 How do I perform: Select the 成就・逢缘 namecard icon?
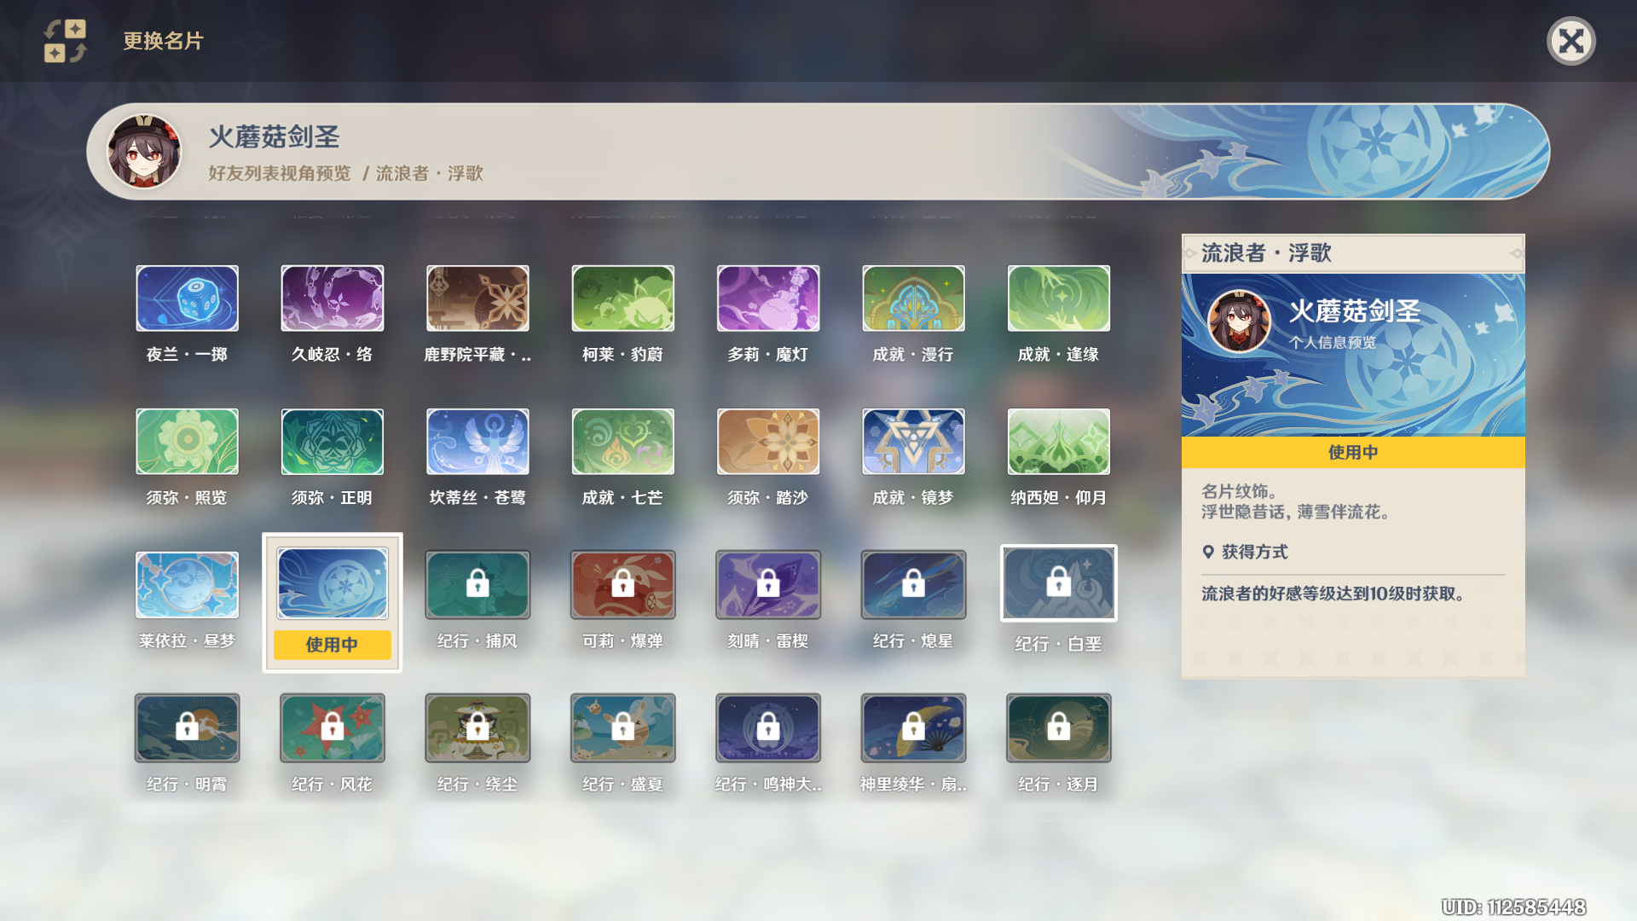click(1059, 298)
